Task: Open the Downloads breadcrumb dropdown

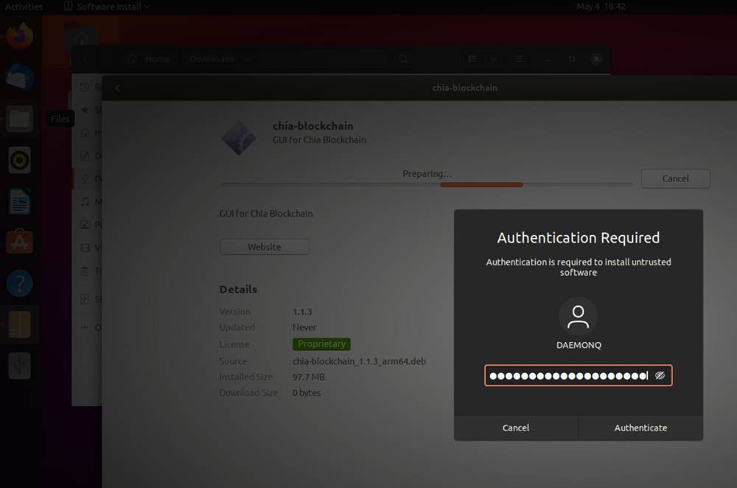Action: click(x=248, y=58)
